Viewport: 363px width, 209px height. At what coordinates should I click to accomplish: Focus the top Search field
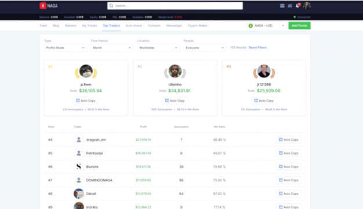[175, 6]
